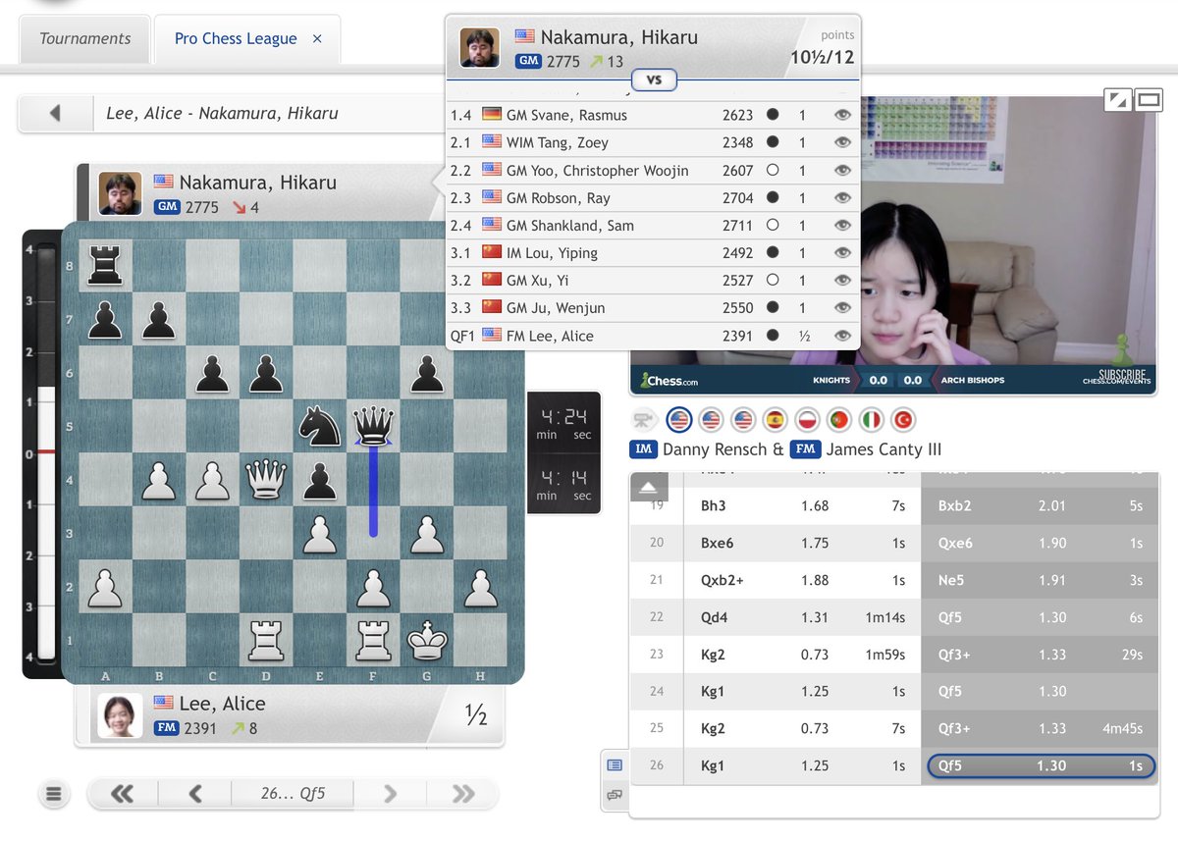The width and height of the screenshot is (1178, 842).
Task: Toggle eye icon next to GM Xu, Yi
Action: point(841,280)
